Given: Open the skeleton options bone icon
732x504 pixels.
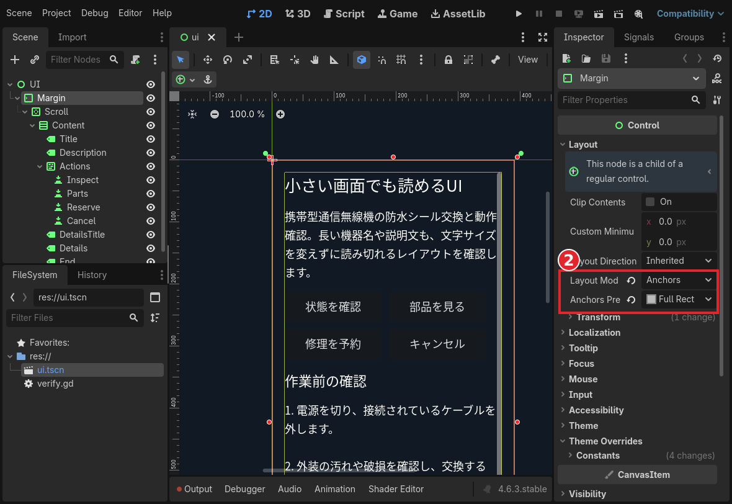Looking at the screenshot, I should pyautogui.click(x=495, y=60).
